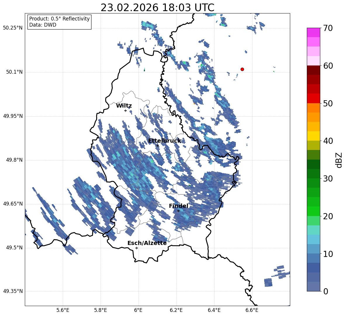Click the Wiltz city label
Viewport: 346px width, 316px height.
coord(124,106)
